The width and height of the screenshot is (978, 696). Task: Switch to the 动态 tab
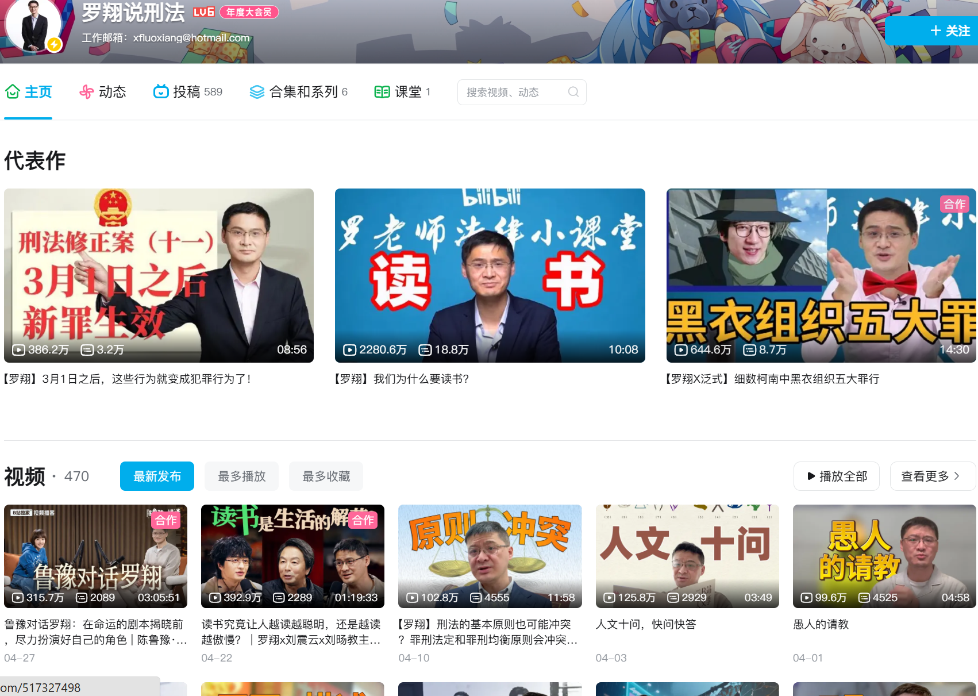coord(103,92)
